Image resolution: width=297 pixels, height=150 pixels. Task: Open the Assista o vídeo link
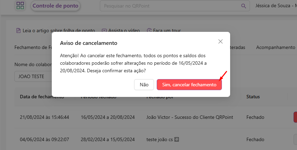pos(124,30)
